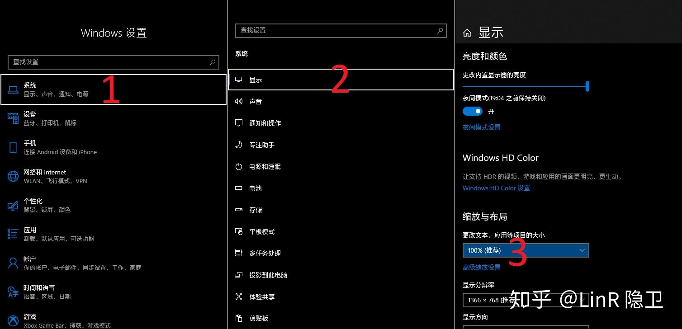Open the 100% (推荐) scaling dropdown
Viewport: 682px width, 329px height.
pos(525,250)
